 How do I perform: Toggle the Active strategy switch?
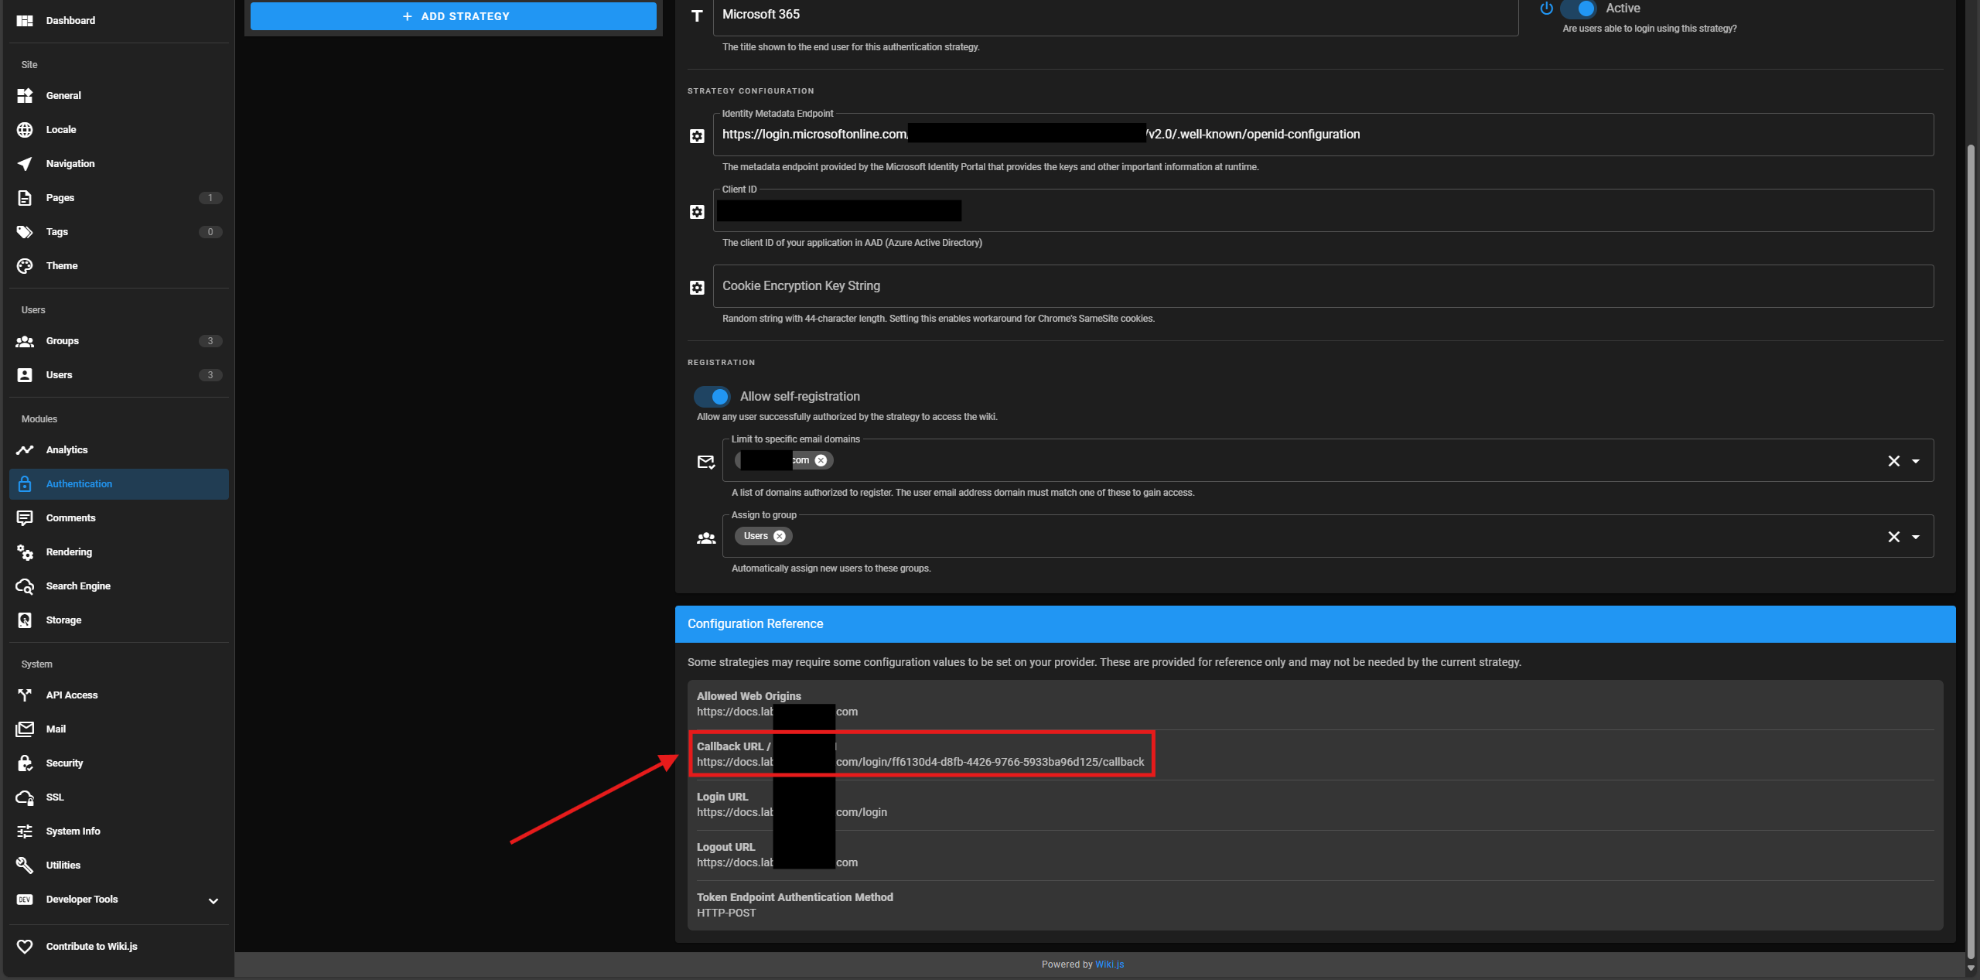coord(1579,9)
